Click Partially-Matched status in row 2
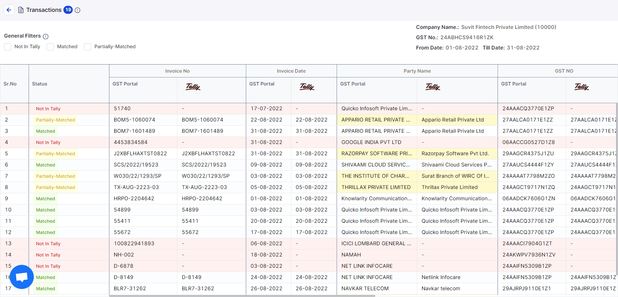This screenshot has width=618, height=297. [x=55, y=120]
